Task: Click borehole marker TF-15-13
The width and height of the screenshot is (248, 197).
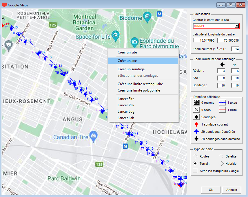Action: point(92,100)
